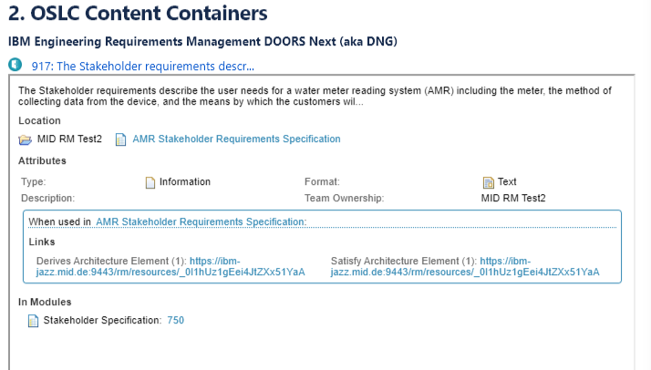Click the OSLC Content Containers heading
The height and width of the screenshot is (370, 651).
138,14
